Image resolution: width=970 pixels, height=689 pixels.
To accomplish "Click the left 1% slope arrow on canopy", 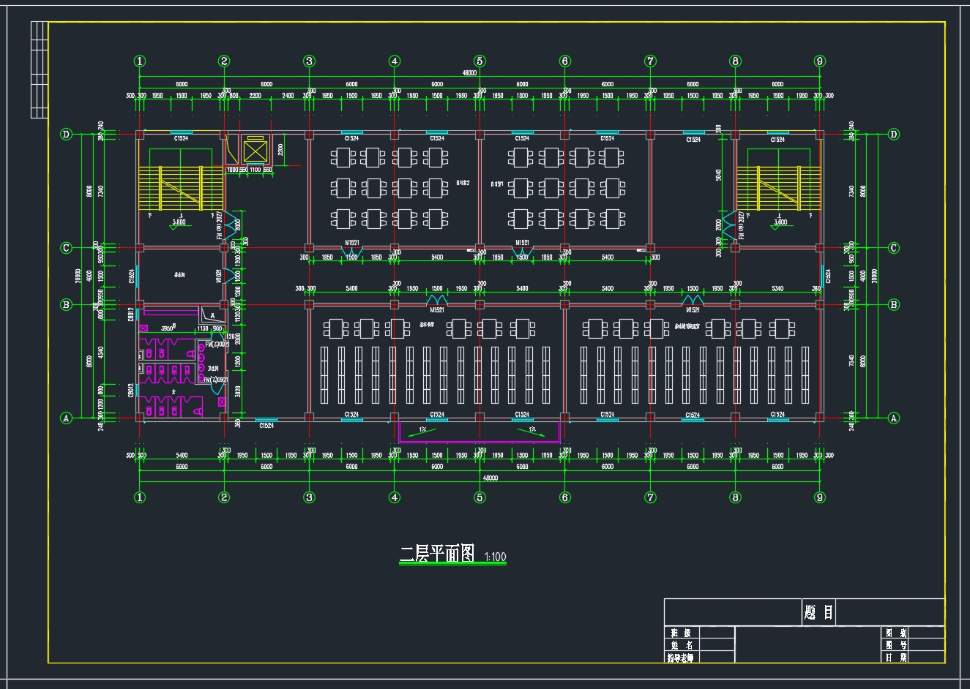I will [x=424, y=430].
